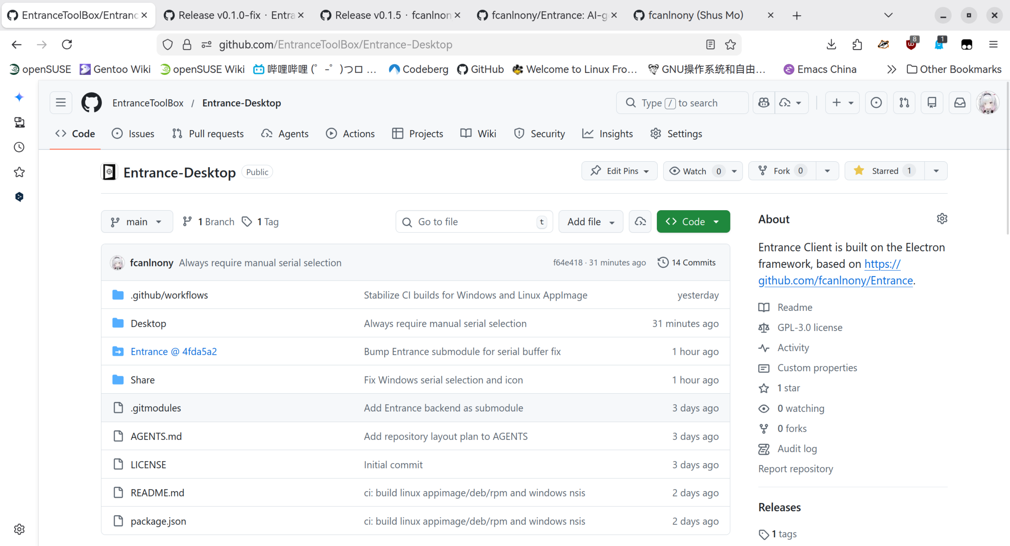Open Create new plus dropdown

pyautogui.click(x=842, y=103)
